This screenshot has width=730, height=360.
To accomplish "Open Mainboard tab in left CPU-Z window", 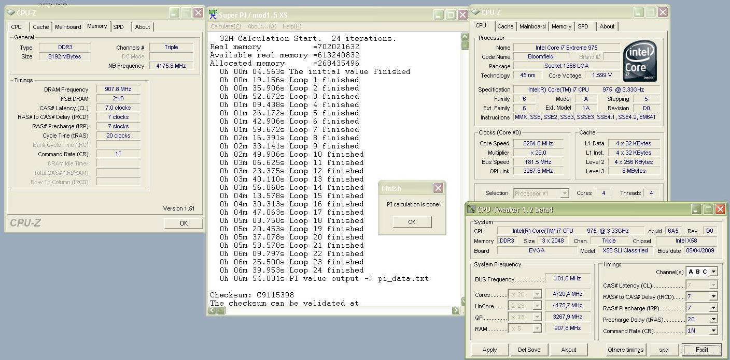I will [68, 27].
